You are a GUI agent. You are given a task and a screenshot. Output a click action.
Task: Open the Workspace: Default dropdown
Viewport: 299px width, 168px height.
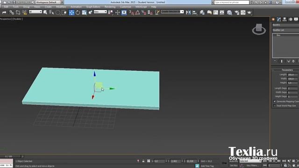[48, 2]
